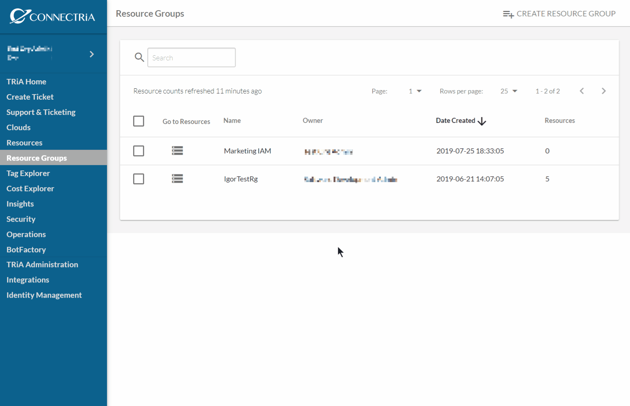Click the 1 - 2 of 2 indicator

tap(547, 91)
